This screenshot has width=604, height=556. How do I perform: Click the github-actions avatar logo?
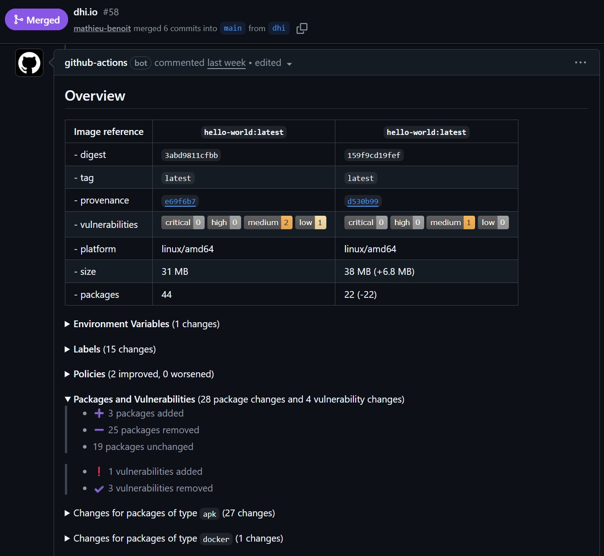(29, 63)
